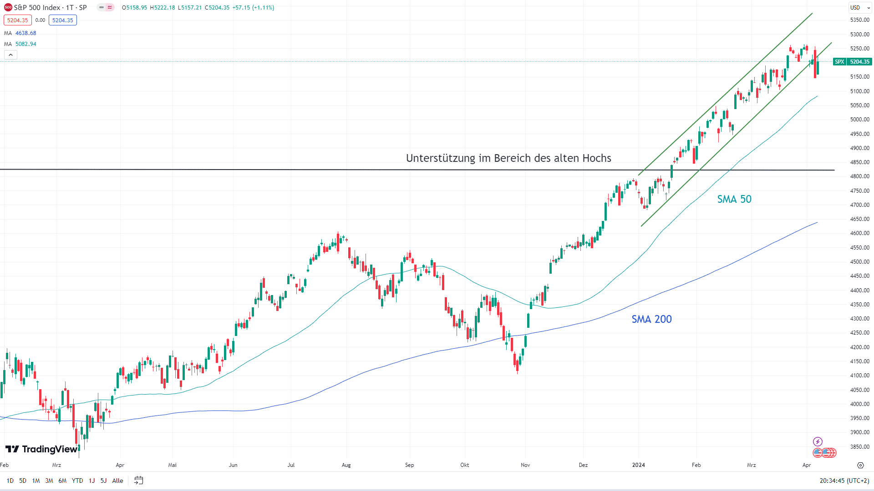This screenshot has height=491, width=874.
Task: Click the 3850.00 price axis label
Action: (x=859, y=447)
